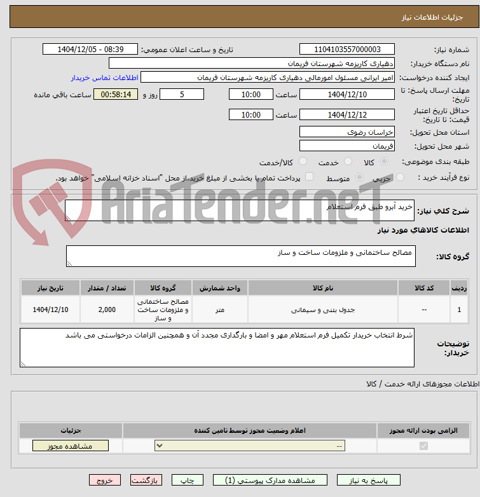Click the جزئیات column header
The image size is (480, 497).
coord(71,430)
